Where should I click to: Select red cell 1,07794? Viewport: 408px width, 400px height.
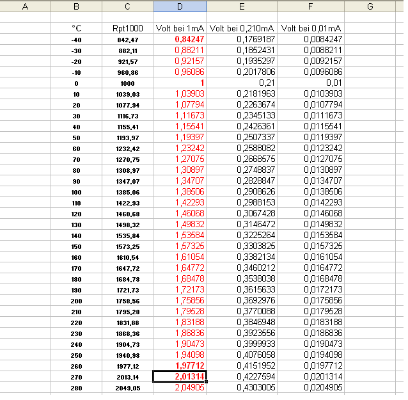click(180, 105)
